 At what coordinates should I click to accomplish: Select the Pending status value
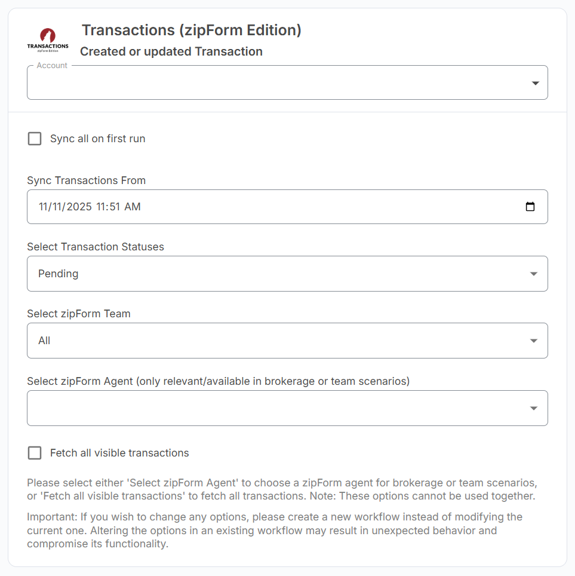59,274
